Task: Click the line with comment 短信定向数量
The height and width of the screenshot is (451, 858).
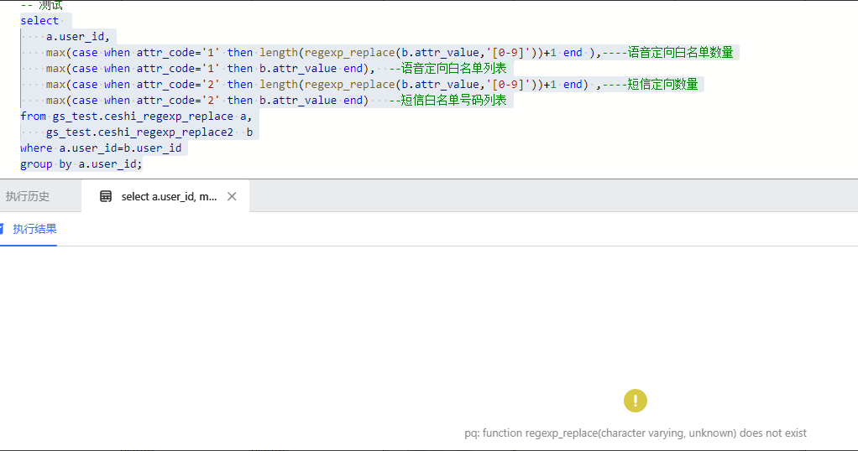Action: [372, 84]
